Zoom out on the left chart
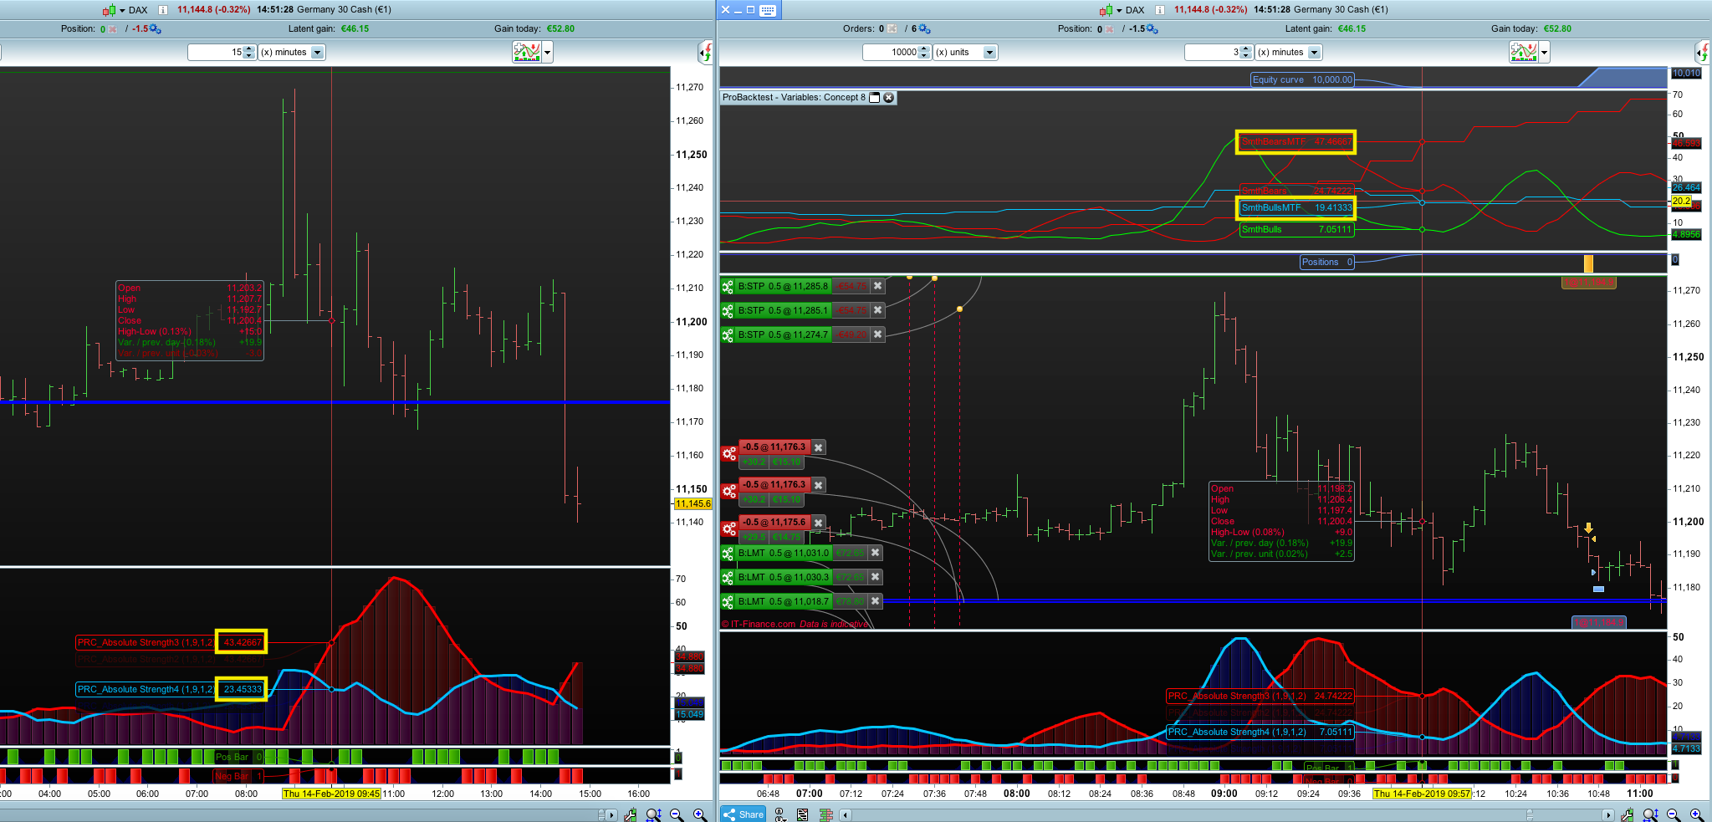This screenshot has width=1712, height=822. (677, 814)
